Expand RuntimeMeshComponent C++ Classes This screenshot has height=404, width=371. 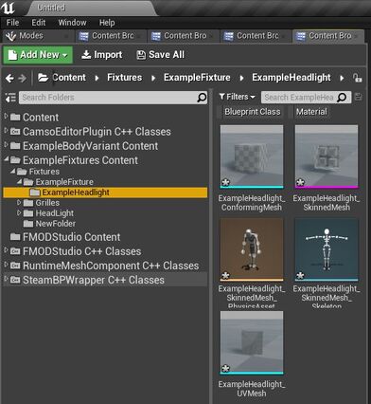pyautogui.click(x=6, y=265)
